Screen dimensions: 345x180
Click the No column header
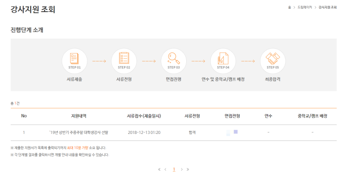24,116
